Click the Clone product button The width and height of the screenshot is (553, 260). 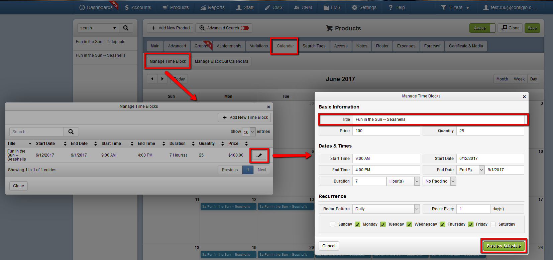pos(510,28)
